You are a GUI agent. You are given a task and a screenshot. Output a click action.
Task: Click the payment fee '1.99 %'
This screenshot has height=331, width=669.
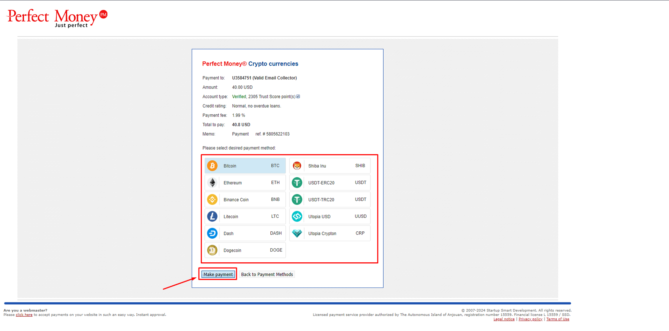tap(239, 115)
